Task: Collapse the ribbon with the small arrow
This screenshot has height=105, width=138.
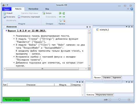Action: (x=128, y=9)
